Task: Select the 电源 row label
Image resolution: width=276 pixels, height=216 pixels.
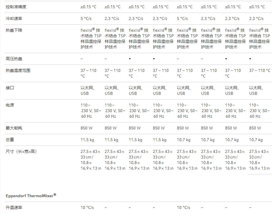Action: point(10,105)
